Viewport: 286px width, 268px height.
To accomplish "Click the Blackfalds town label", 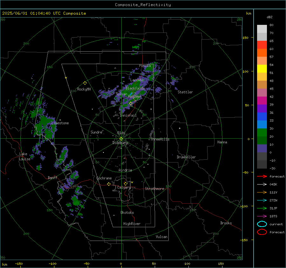I will click(x=135, y=88).
